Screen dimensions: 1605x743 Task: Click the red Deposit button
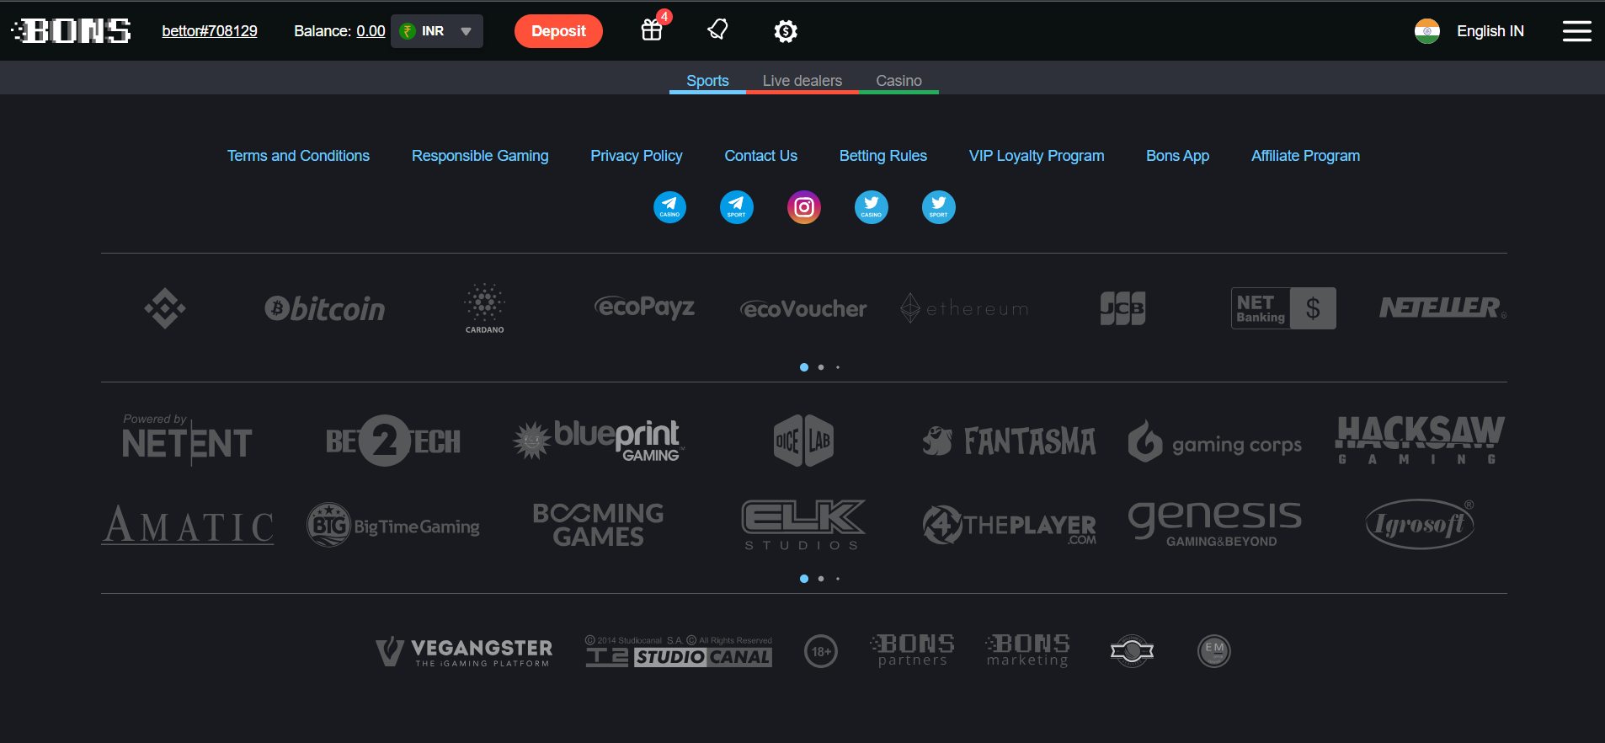tap(558, 31)
